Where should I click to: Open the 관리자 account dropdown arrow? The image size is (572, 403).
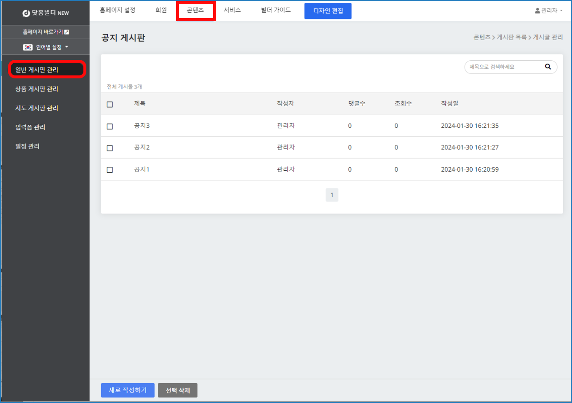click(561, 11)
